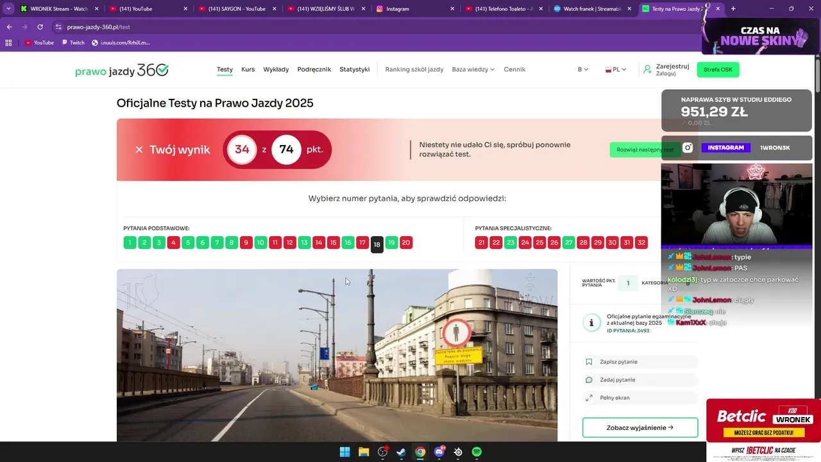Click the Rozwiąż następny test button
Viewport: 821px width, 462px height.
pos(645,150)
